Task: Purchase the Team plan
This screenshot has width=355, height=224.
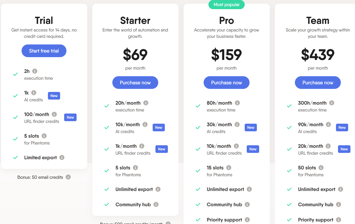Action: (318, 83)
